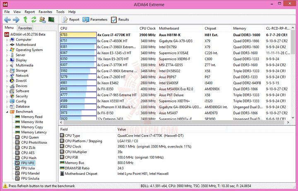Sort by the Motherboard column header
The height and width of the screenshot is (191, 298).
pyautogui.click(x=180, y=28)
